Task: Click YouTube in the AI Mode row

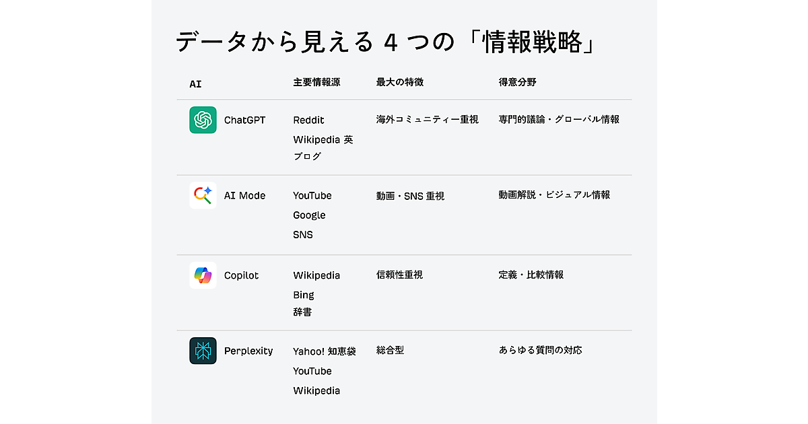Action: tap(312, 195)
